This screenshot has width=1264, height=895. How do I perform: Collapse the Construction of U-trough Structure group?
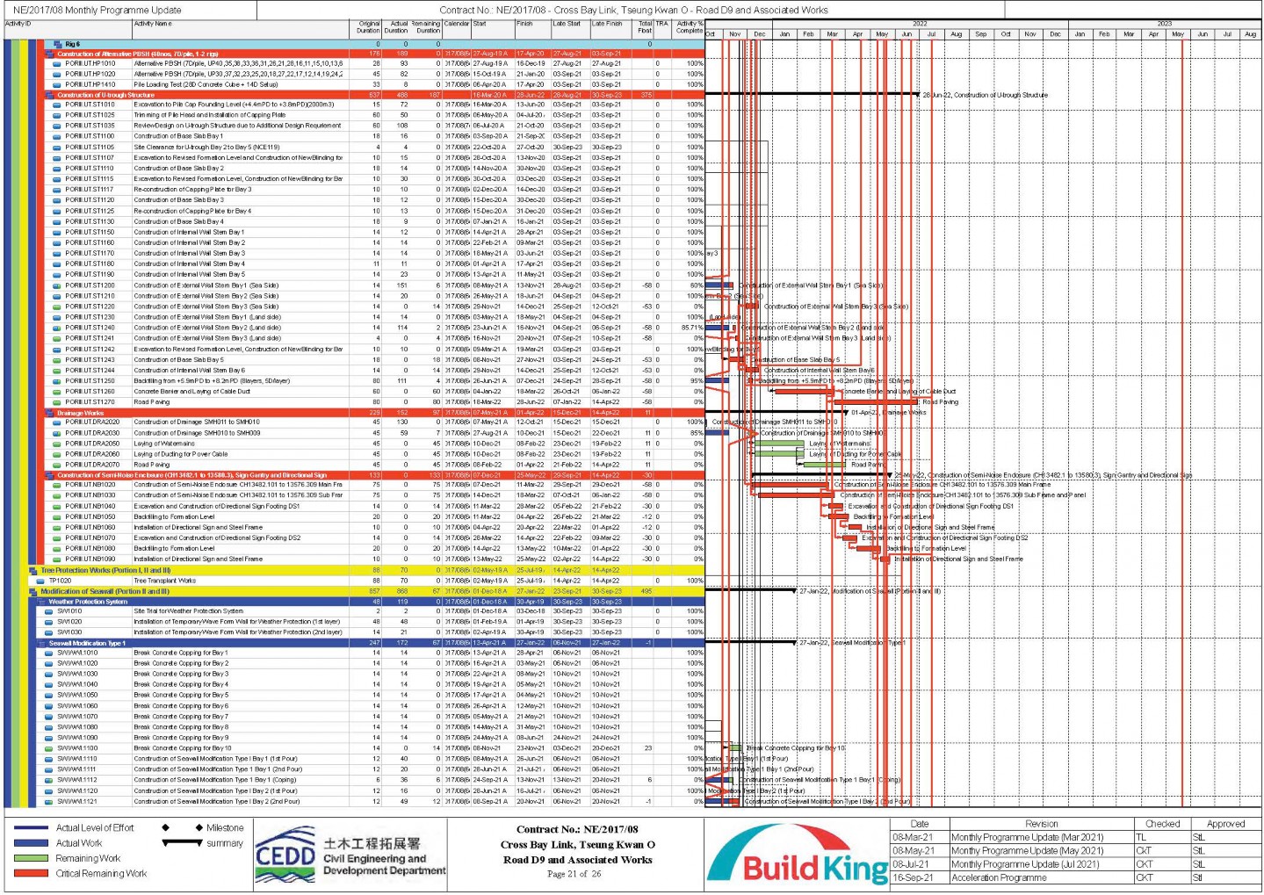pos(50,95)
